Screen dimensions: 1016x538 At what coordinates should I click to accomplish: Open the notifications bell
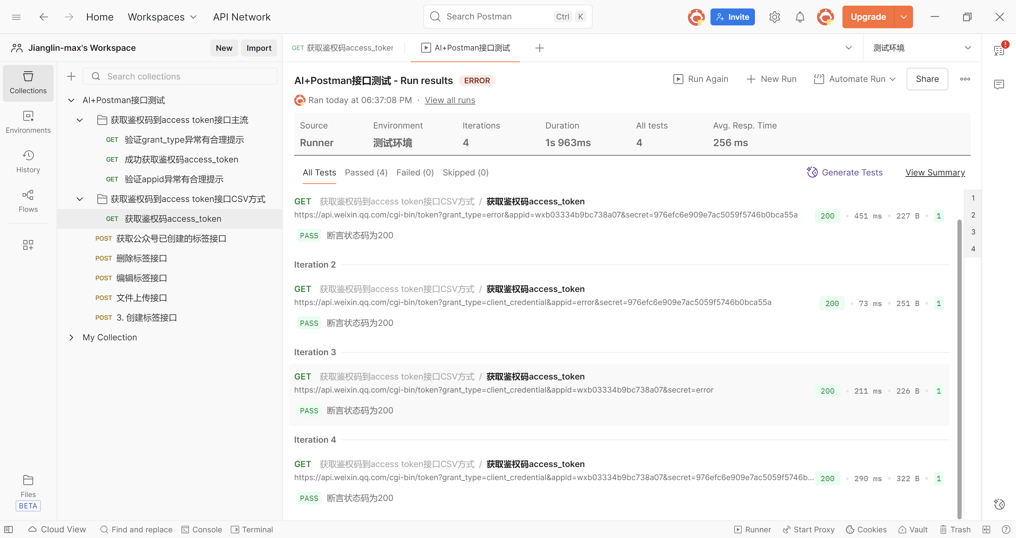click(800, 17)
